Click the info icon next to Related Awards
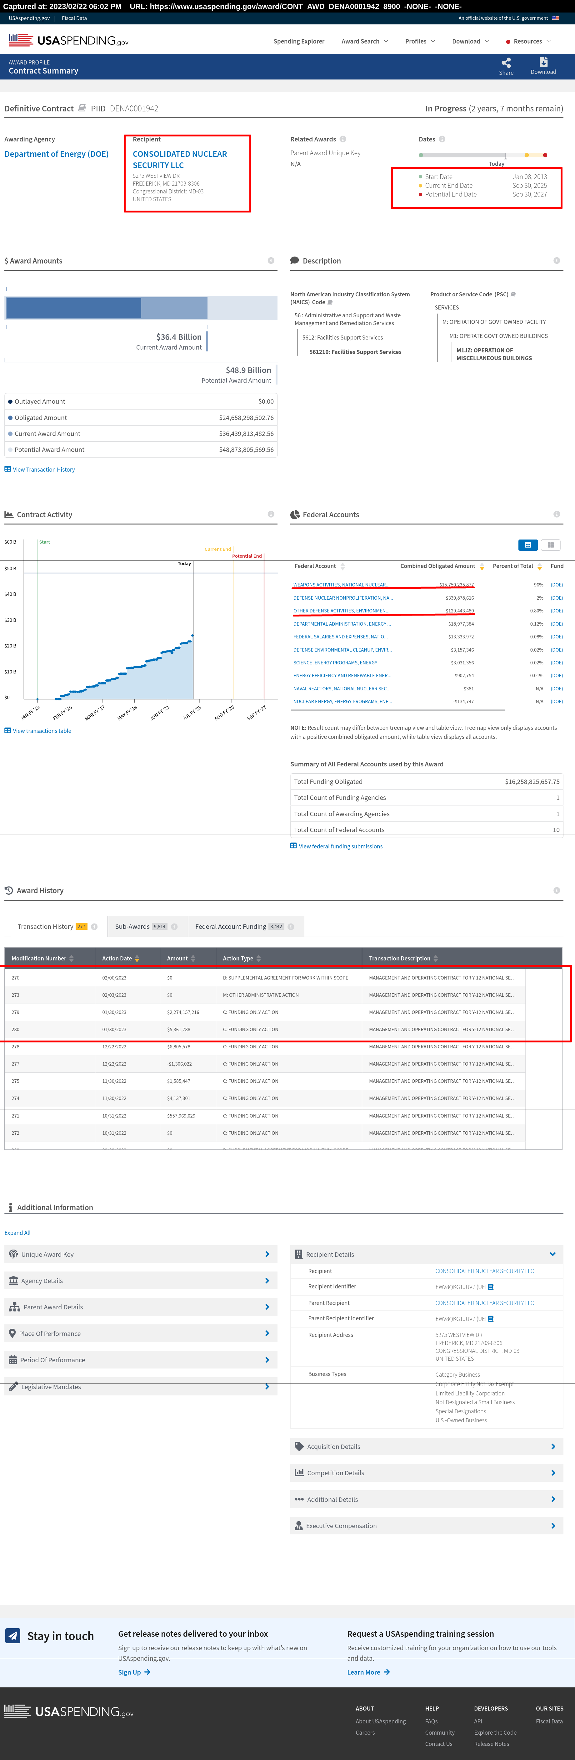The width and height of the screenshot is (575, 1760). 342,139
